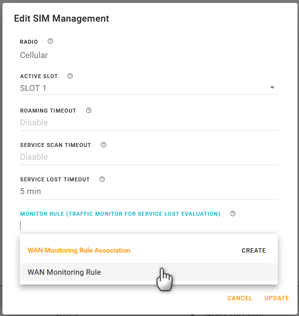Click the Monitor Rule field label text

120,214
